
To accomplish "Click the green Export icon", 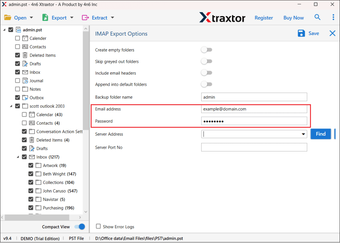I will coord(45,17).
